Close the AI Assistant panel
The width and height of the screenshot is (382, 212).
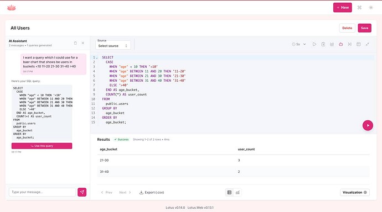coord(83,43)
